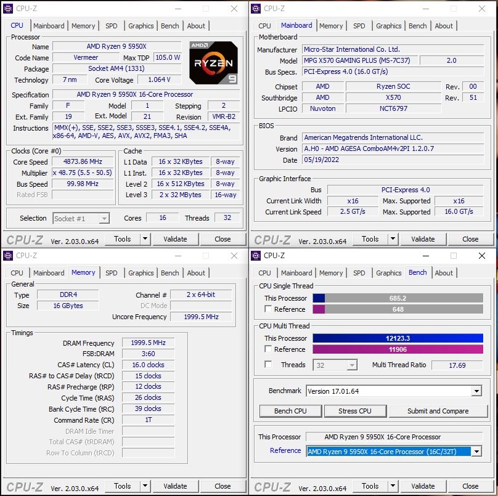The height and width of the screenshot is (496, 498).
Task: Switch to Mainboard tab in CPU window
Action: tap(49, 26)
